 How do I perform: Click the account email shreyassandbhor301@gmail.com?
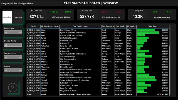click(17, 3)
